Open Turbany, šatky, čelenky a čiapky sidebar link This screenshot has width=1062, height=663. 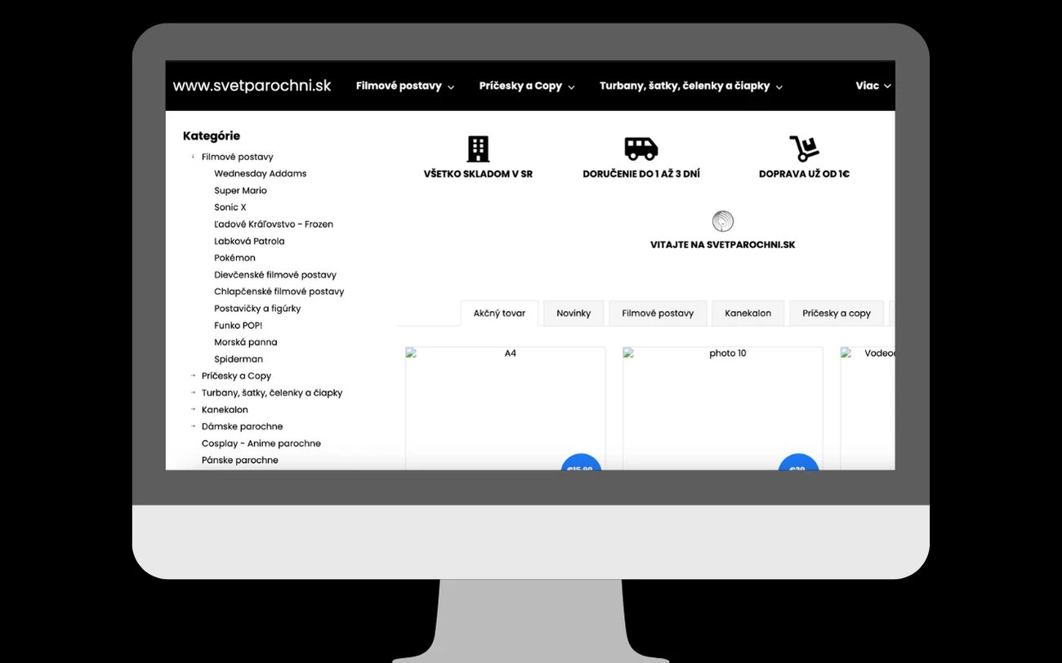pos(272,393)
